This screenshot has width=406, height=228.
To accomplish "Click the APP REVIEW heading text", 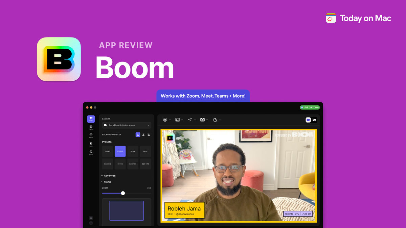I will point(126,45).
